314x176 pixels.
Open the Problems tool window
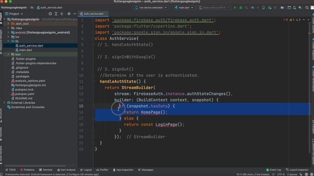(x=27, y=170)
